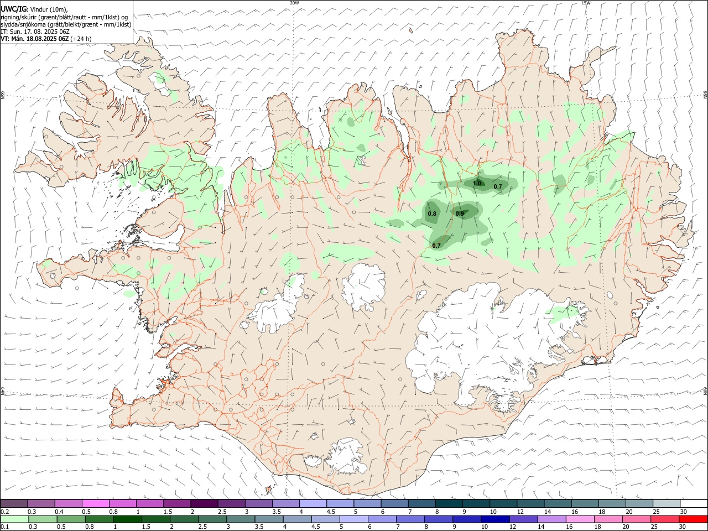Viewport: 708px width, 531px height.
Task: Select the 0.9 rainfall value on map
Action: coord(460,214)
